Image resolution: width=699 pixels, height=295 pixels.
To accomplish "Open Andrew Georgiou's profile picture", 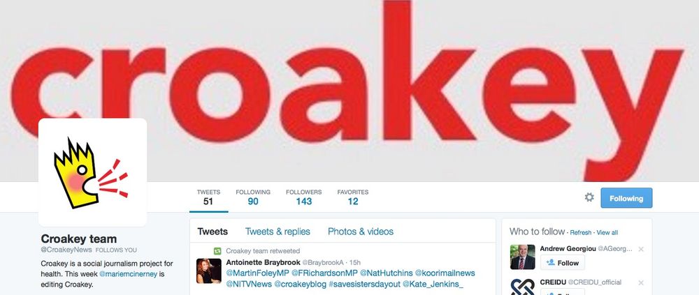I will pyautogui.click(x=522, y=257).
